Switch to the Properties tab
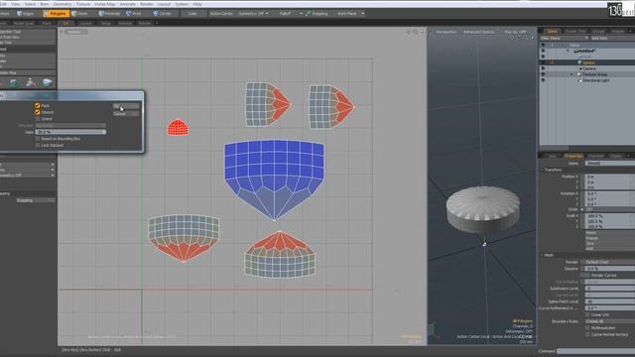 [x=573, y=156]
